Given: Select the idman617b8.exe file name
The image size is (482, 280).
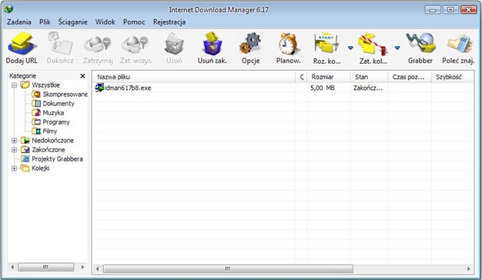Looking at the screenshot, I should click(x=128, y=88).
